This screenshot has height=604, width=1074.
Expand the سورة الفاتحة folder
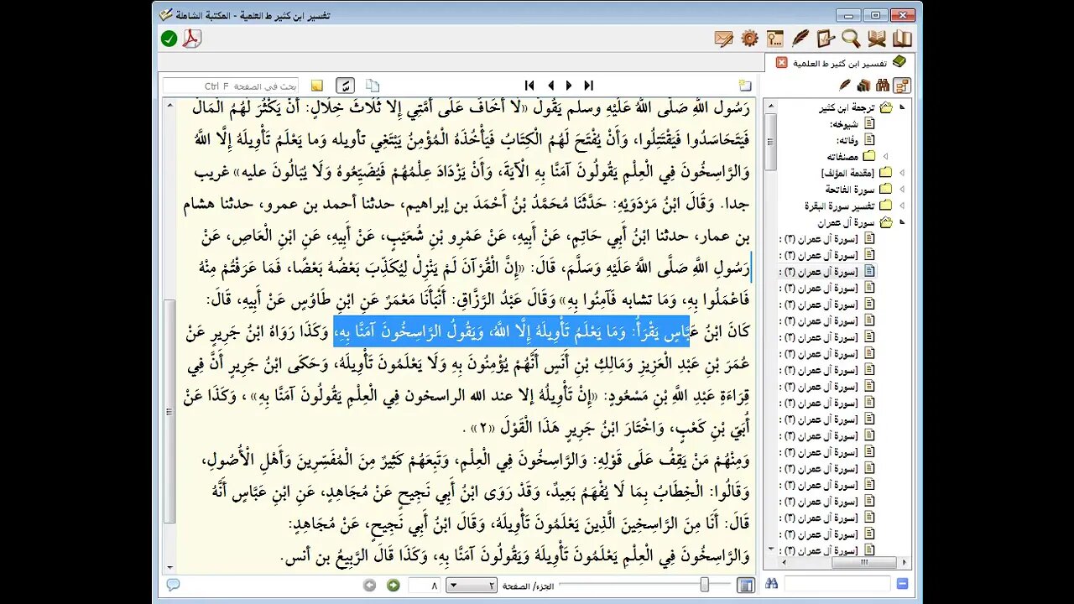[902, 190]
